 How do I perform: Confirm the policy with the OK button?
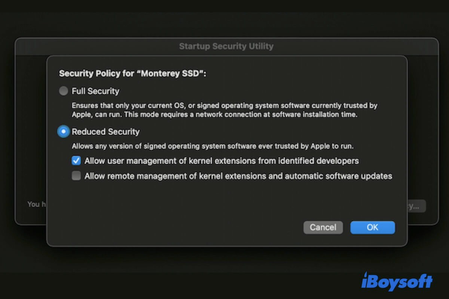[372, 227]
